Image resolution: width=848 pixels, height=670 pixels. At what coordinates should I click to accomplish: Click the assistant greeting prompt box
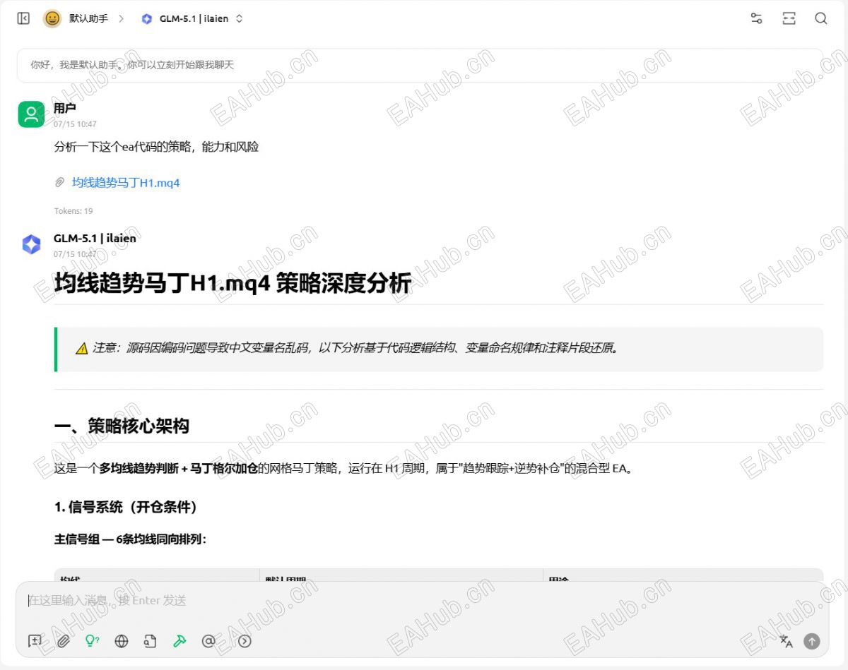coord(420,65)
